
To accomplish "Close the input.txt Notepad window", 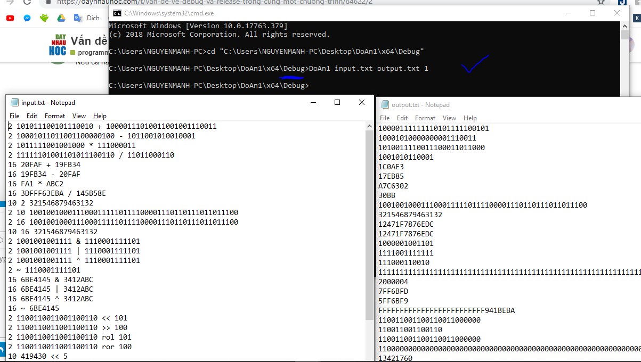I will [x=361, y=102].
